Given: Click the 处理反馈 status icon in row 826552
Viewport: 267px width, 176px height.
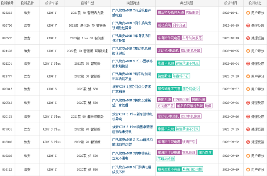Looking at the screenshot, I should [x=248, y=38].
